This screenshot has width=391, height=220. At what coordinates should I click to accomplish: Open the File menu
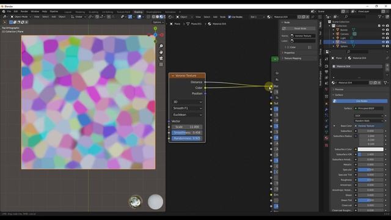pos(9,12)
